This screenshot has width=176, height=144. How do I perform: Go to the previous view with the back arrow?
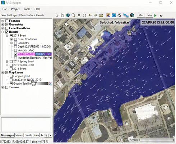90,15
